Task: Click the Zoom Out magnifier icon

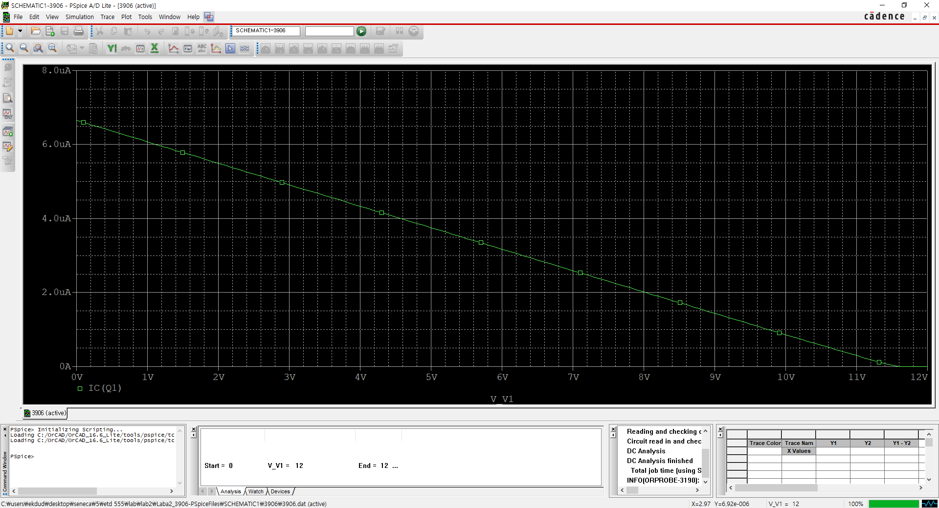Action: point(24,48)
